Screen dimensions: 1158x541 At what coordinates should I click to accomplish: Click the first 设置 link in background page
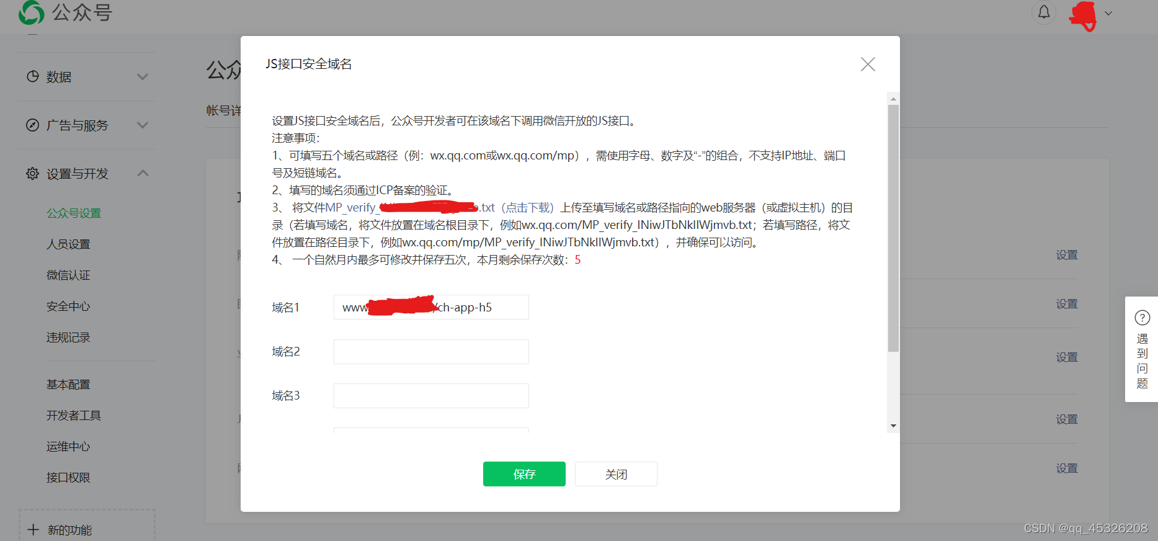pos(1067,255)
